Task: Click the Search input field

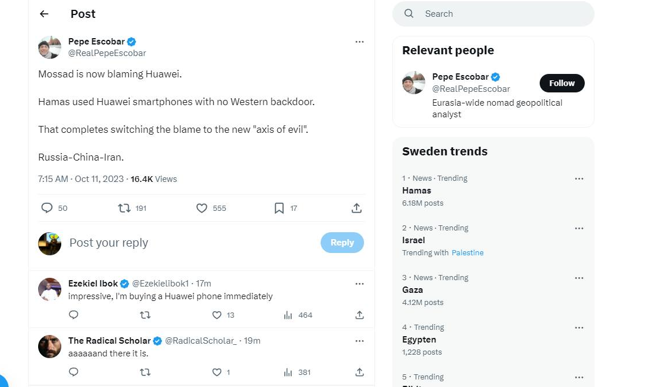Action: coord(503,14)
